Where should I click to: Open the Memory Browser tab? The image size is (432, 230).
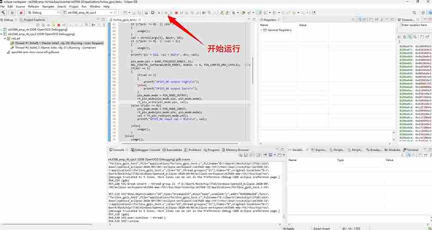pos(237,150)
